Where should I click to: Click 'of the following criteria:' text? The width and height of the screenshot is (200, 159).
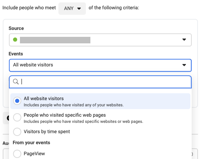click(114, 8)
